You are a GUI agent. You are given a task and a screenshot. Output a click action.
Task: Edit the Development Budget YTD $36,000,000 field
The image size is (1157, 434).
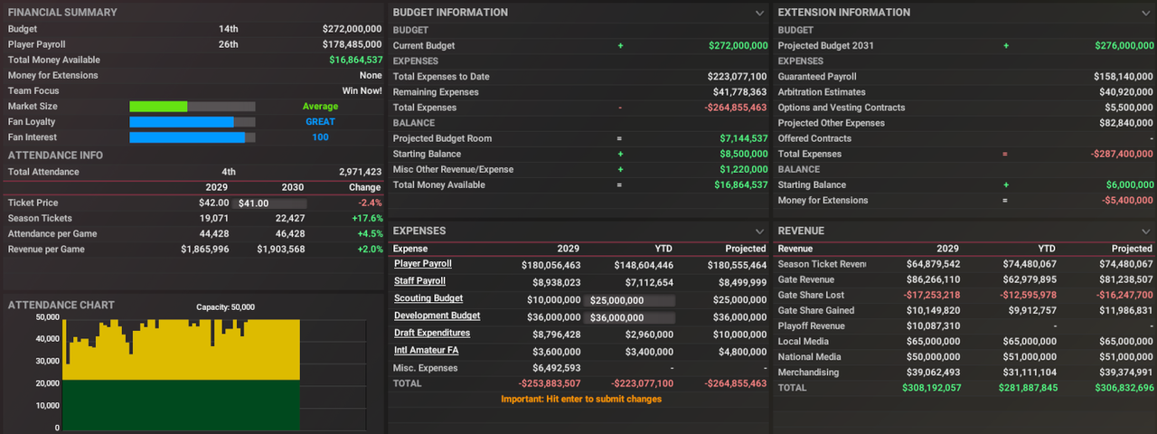coord(630,317)
